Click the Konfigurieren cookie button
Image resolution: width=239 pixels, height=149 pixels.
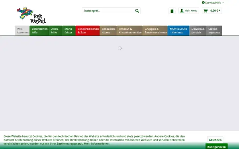click(x=216, y=147)
